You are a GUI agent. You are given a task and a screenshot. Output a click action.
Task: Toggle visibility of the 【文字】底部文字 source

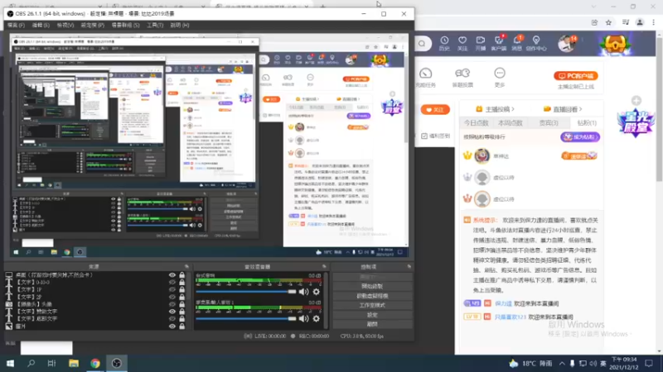172,318
